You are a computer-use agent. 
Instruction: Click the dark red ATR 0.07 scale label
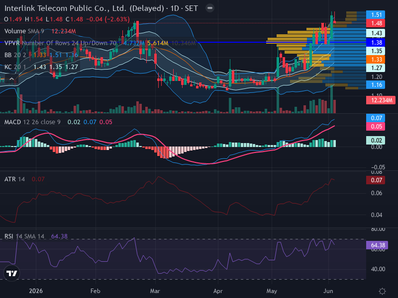click(376, 180)
